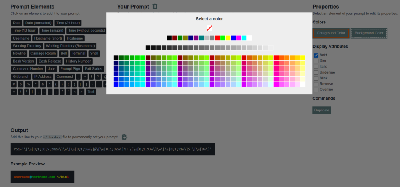Add the IP Address element

pos(43,77)
